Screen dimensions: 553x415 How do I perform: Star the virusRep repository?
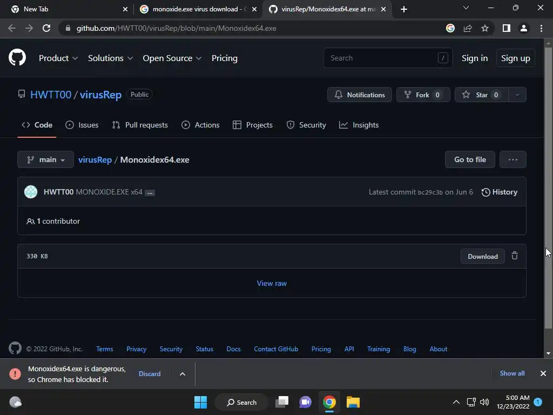pos(482,95)
